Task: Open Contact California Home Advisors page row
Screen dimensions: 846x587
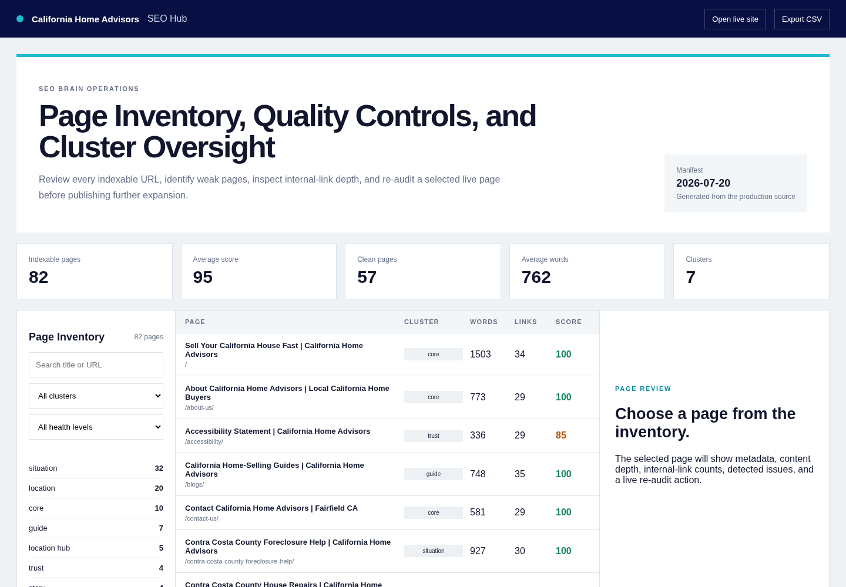Action: (x=387, y=513)
